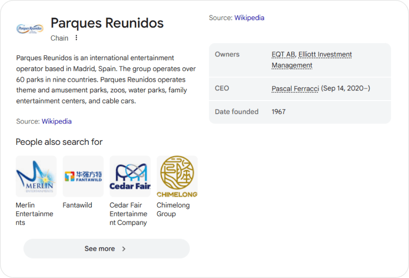
Task: Open the Wikipedia link under the description
Action: pos(56,122)
